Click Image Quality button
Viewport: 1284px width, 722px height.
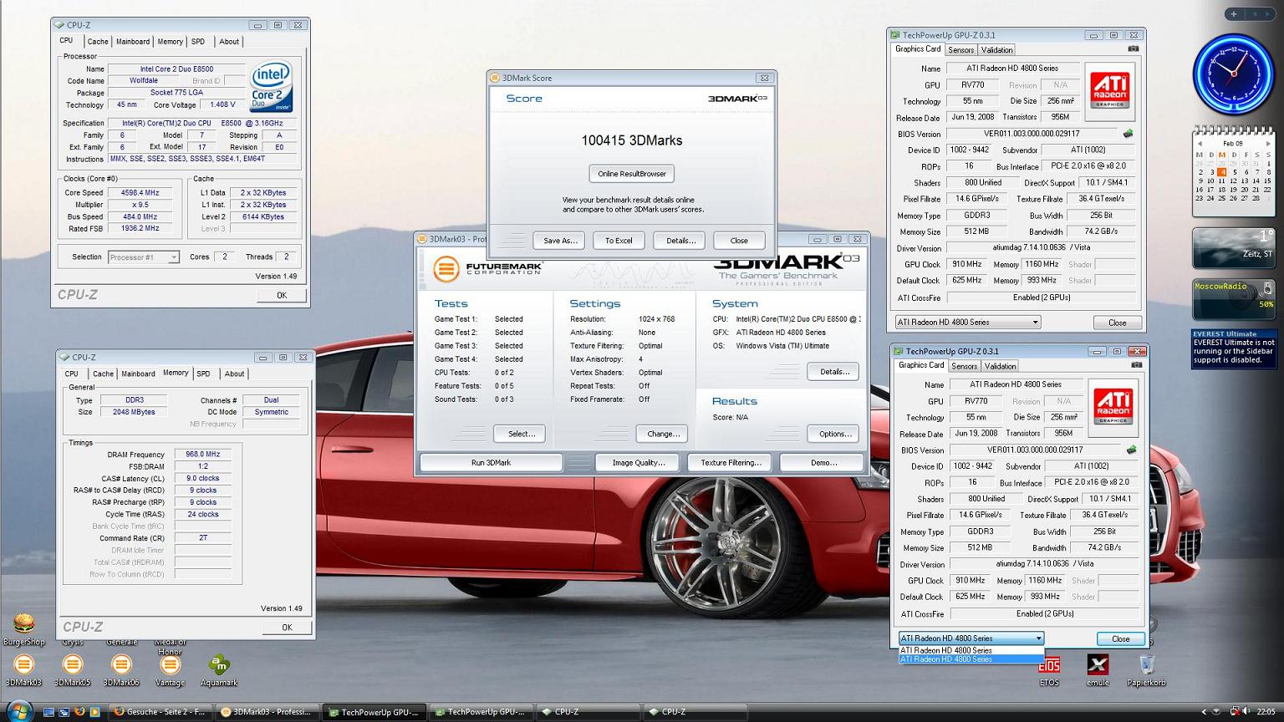point(639,462)
